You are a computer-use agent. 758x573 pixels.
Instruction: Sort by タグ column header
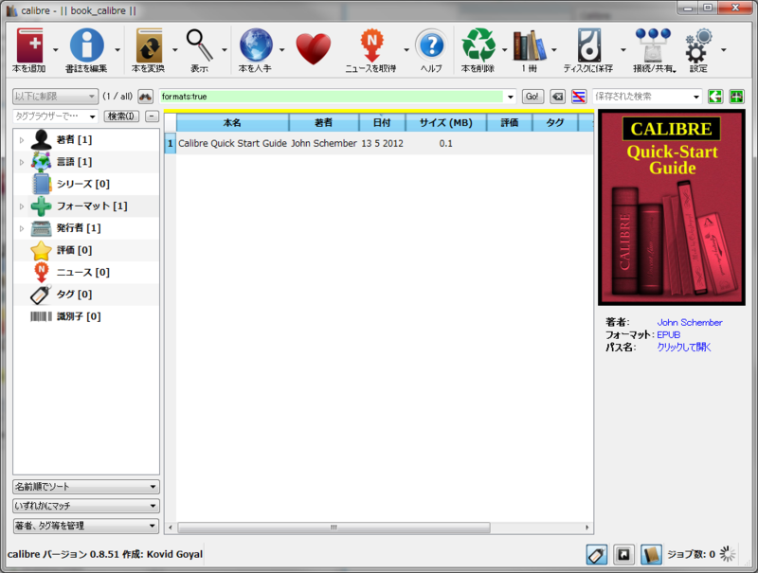click(555, 123)
